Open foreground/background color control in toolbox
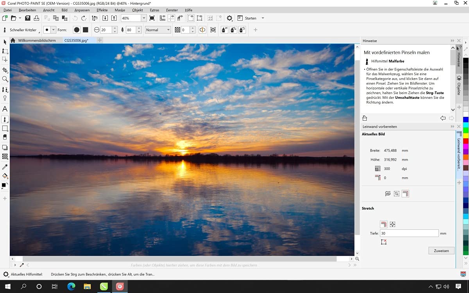469x293 pixels. tap(5, 186)
